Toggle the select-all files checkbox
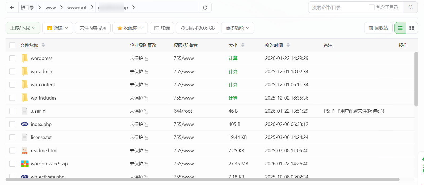The image size is (424, 185). 12,45
